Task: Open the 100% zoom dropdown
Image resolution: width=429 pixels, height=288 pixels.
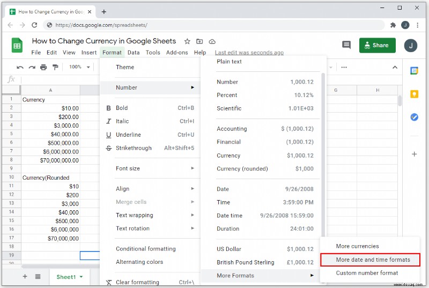Action: (x=79, y=67)
